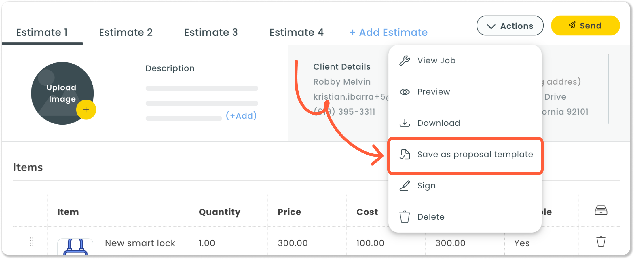Click the Description heading

tap(170, 68)
